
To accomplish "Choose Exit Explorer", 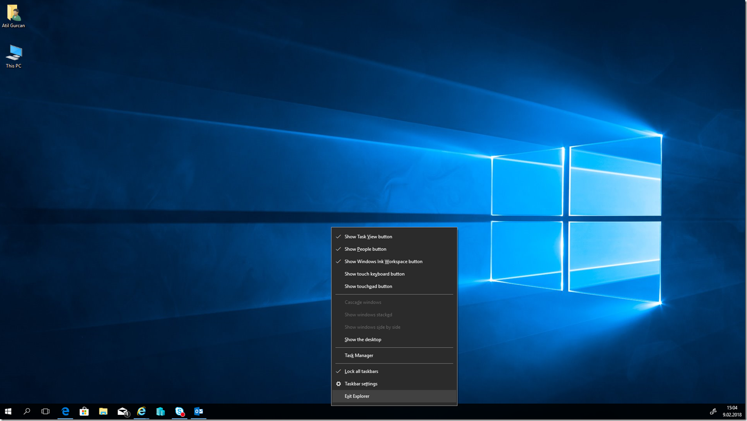I will (x=394, y=396).
